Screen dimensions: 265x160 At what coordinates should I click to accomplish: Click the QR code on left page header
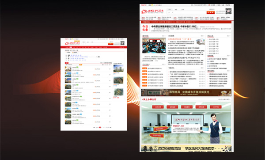click(122, 43)
